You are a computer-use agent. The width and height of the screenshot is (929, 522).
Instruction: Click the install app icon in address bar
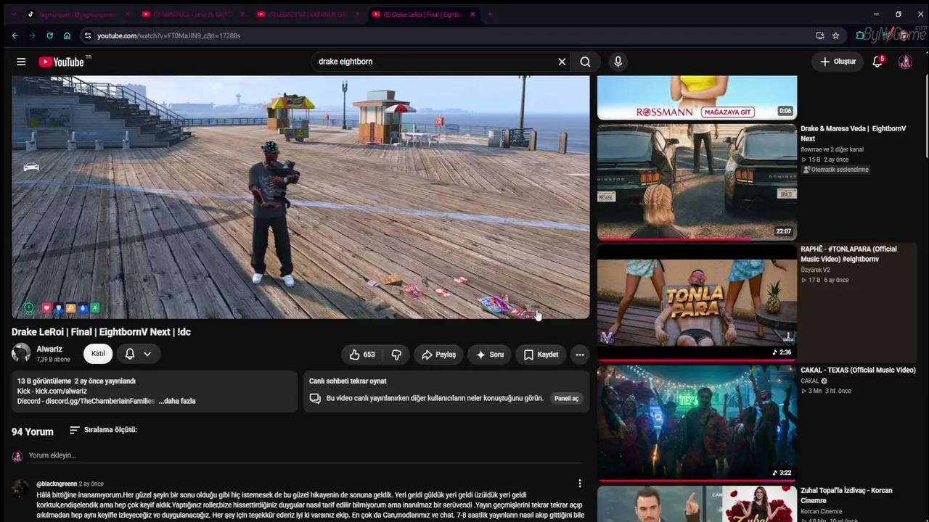(819, 36)
